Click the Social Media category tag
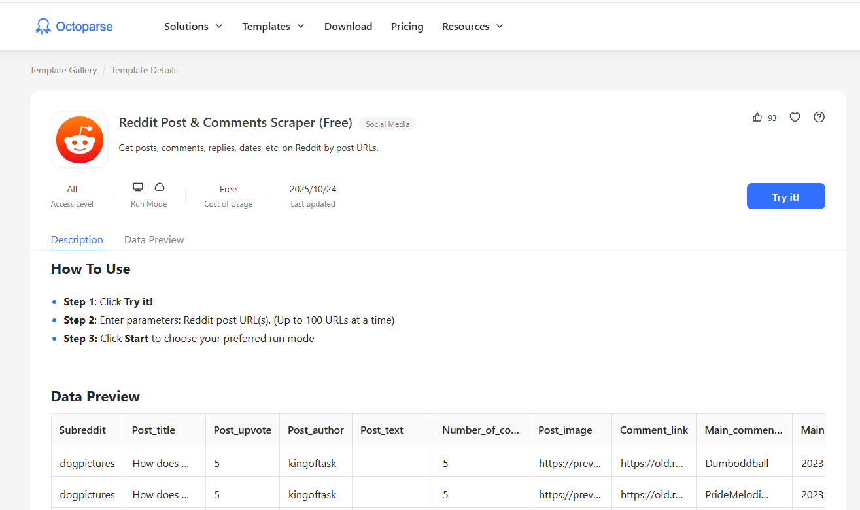The width and height of the screenshot is (860, 510). pyautogui.click(x=387, y=123)
